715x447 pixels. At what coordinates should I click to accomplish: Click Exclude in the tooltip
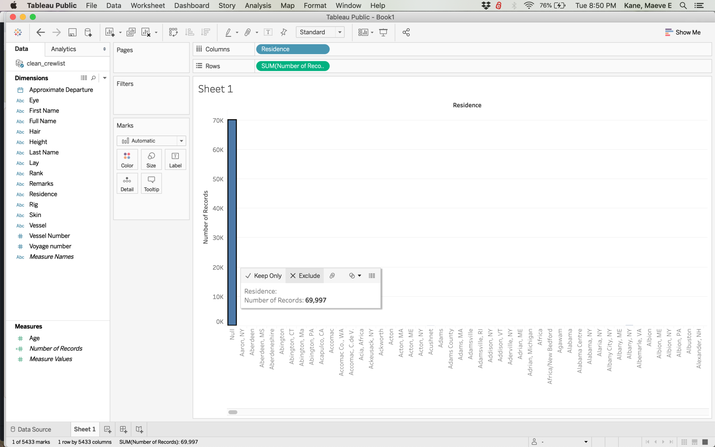(x=305, y=276)
